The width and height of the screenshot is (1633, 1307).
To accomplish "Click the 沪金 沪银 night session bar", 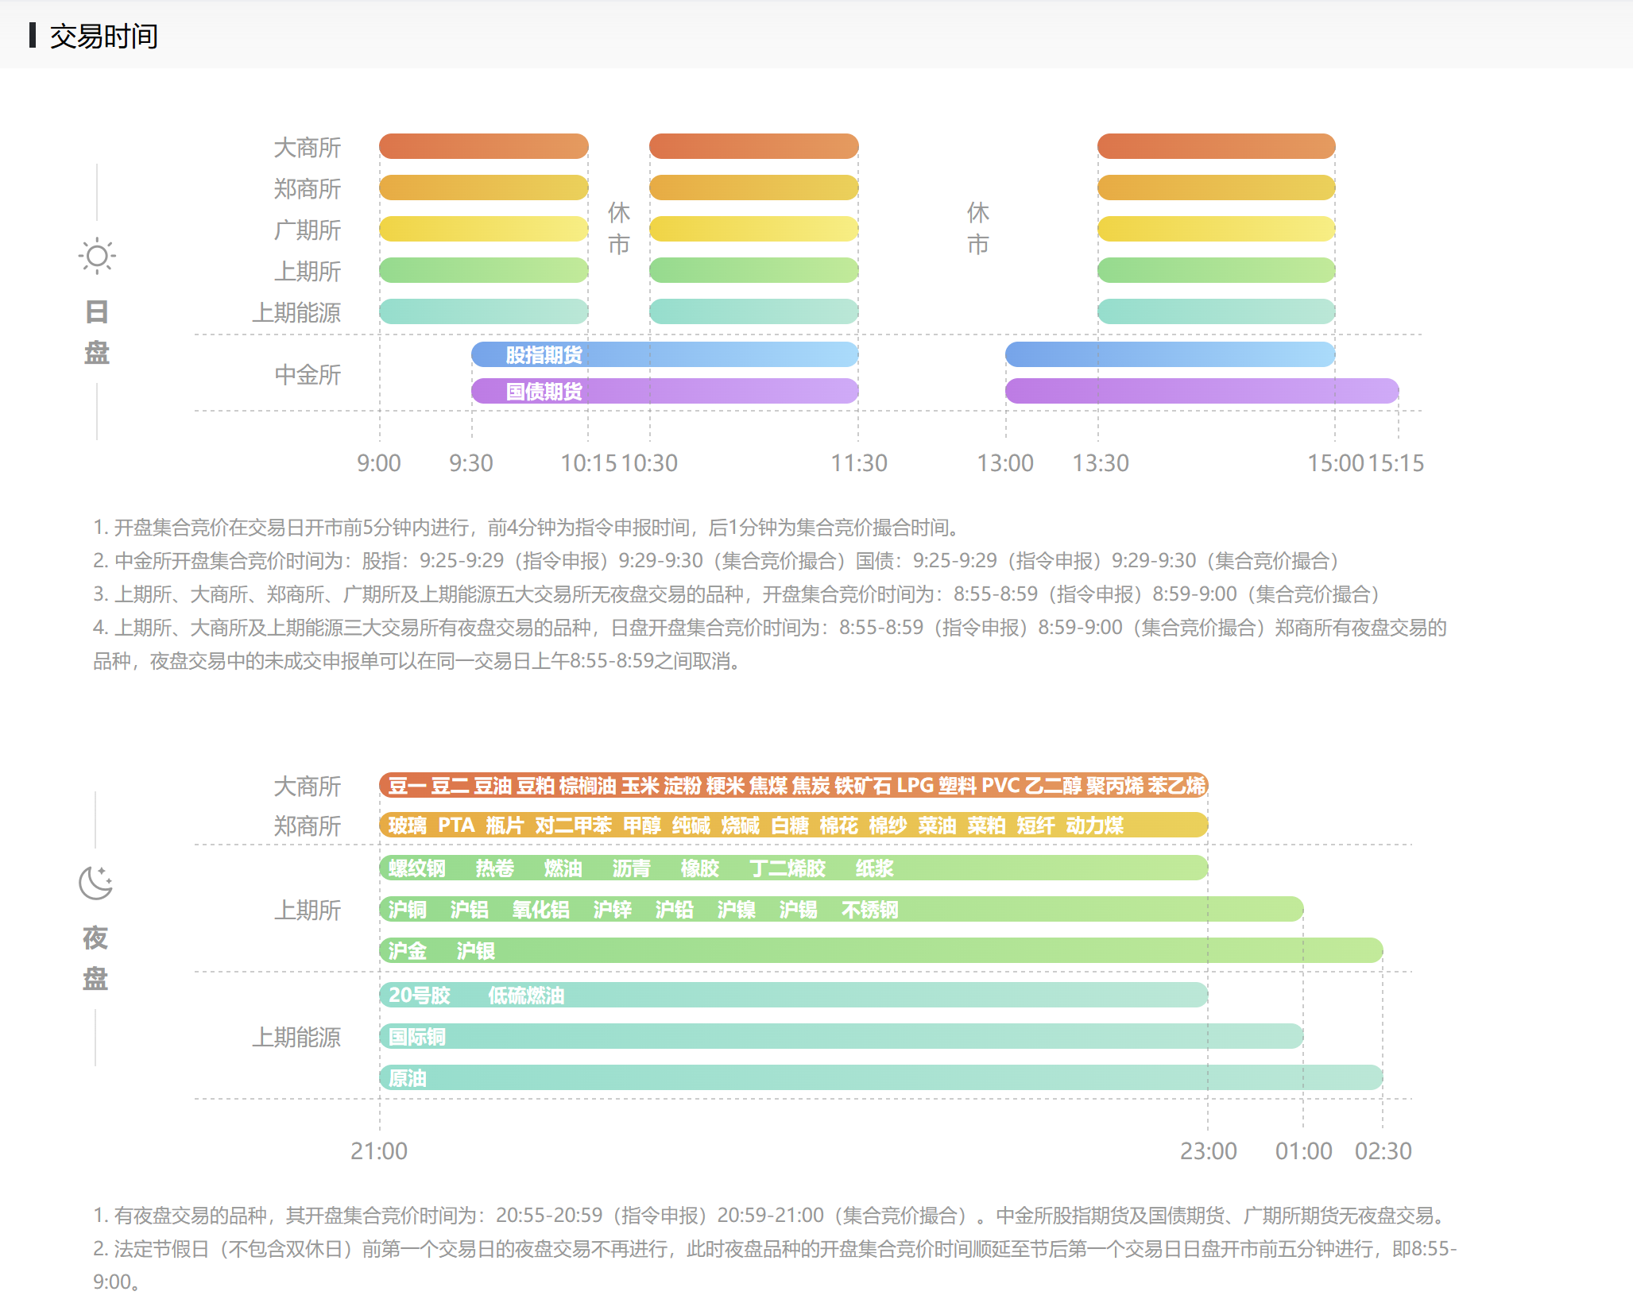I will click(880, 950).
